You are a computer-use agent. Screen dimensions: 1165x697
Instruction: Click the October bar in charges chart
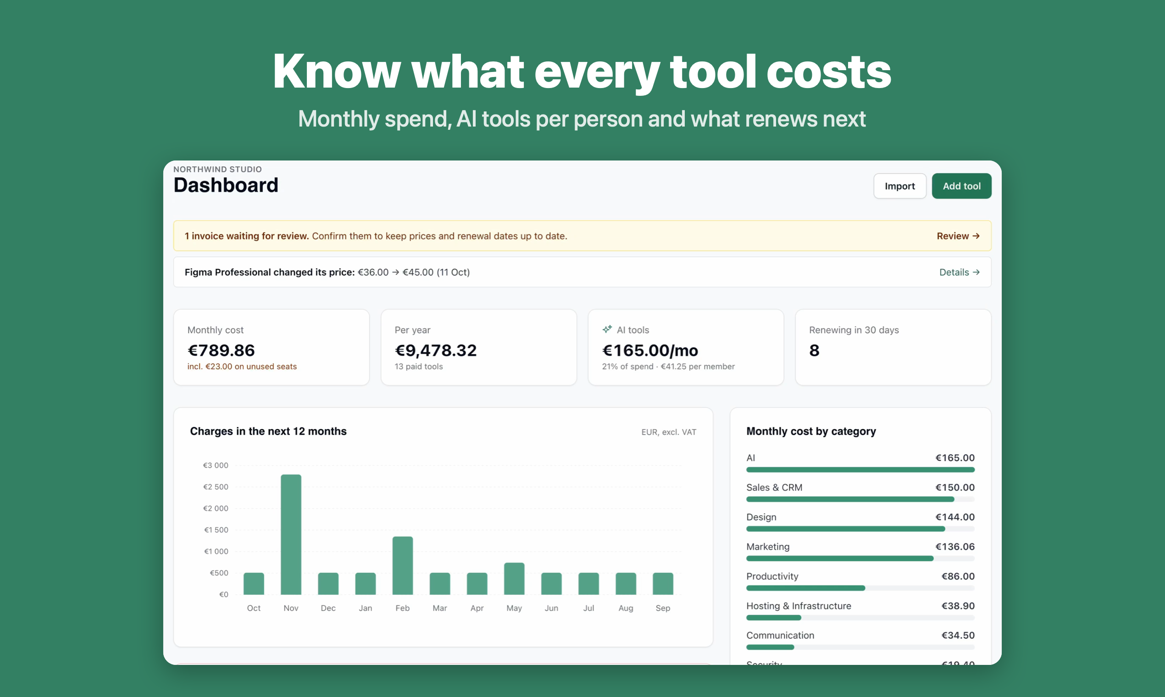254,584
